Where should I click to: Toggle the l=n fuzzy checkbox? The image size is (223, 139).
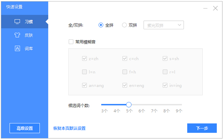(x=84, y=72)
